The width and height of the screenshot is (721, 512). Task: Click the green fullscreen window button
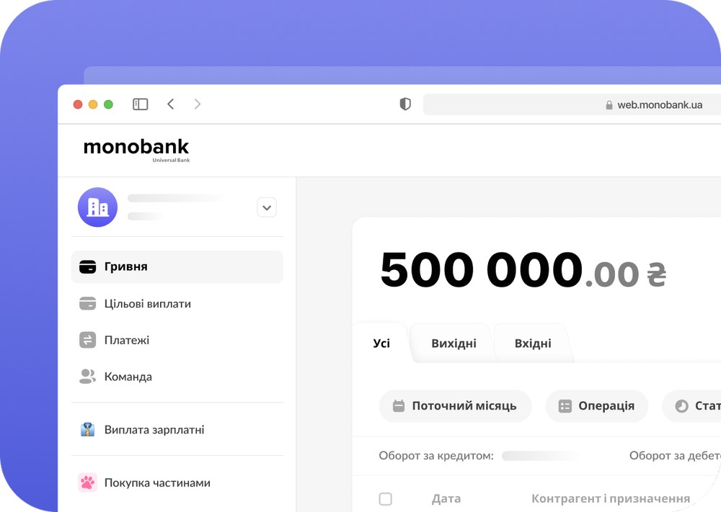pos(109,104)
